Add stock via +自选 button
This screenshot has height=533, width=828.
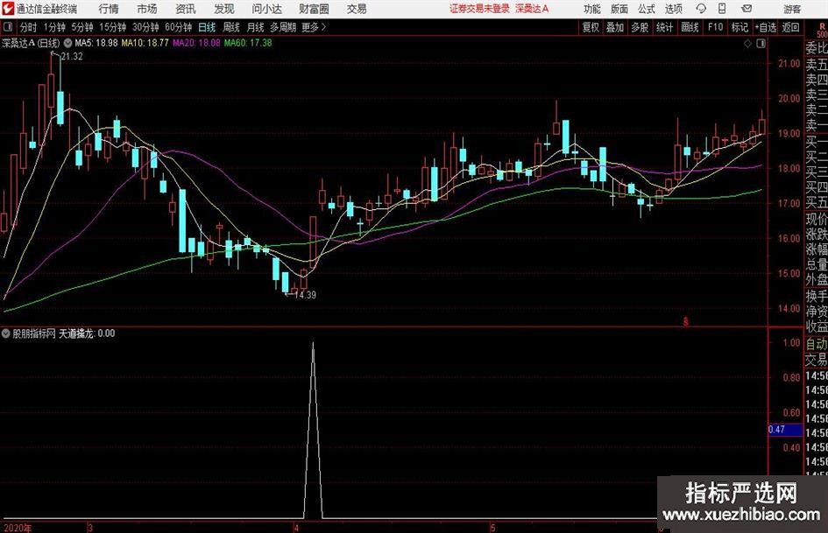[766, 27]
